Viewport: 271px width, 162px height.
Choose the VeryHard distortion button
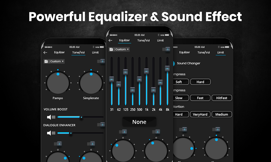[200, 114]
